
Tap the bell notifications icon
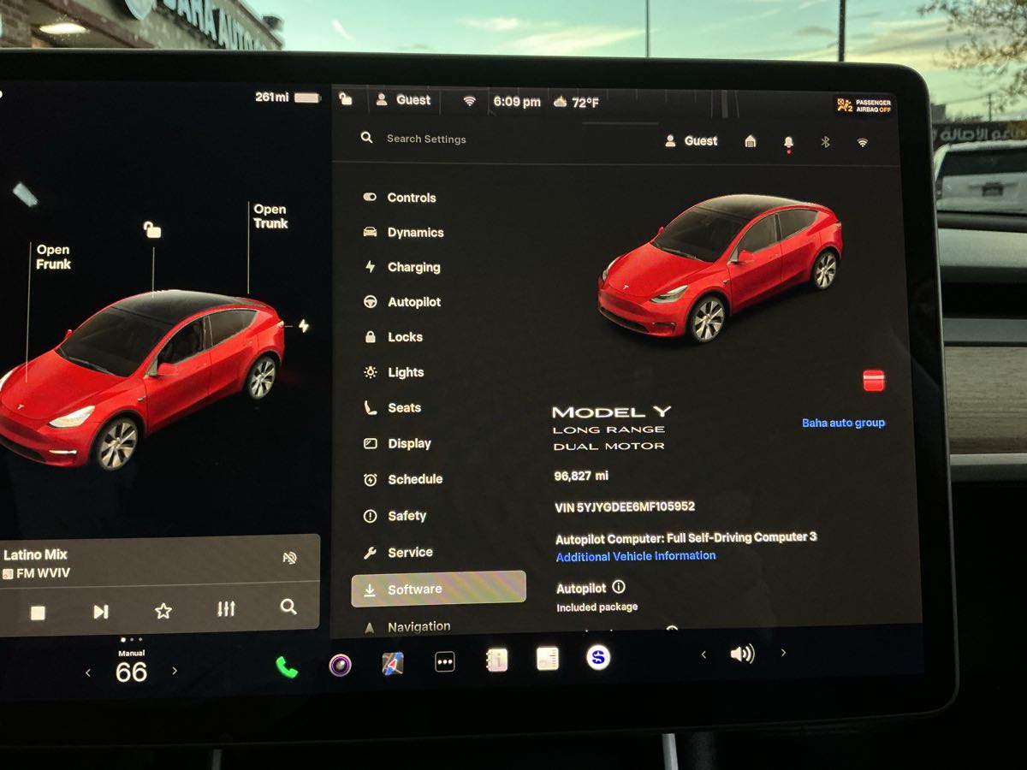tap(788, 142)
